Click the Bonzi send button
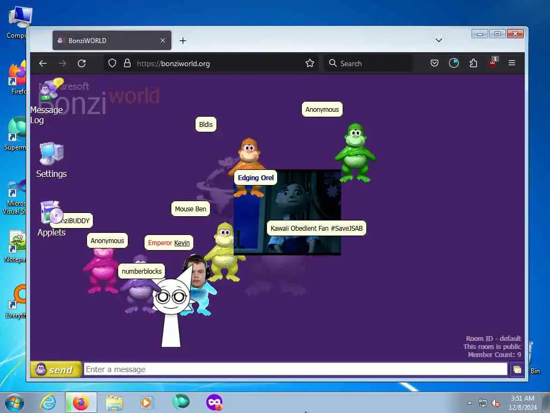Viewport: 550px width, 413px height. tap(56, 369)
